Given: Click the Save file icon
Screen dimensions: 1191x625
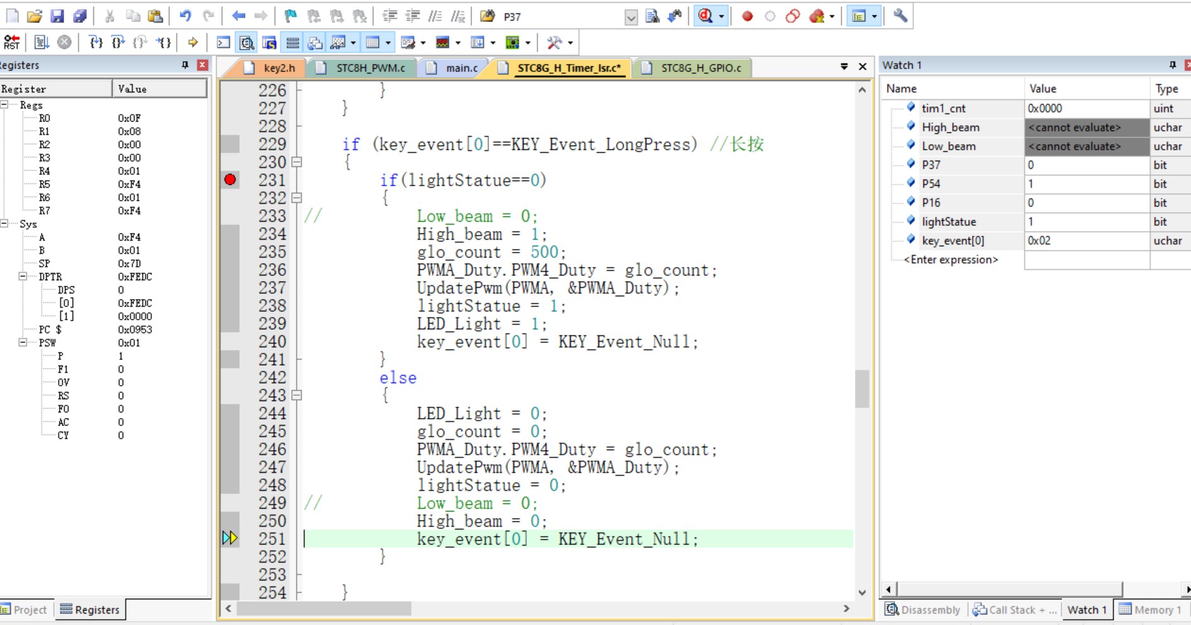Looking at the screenshot, I should [57, 16].
